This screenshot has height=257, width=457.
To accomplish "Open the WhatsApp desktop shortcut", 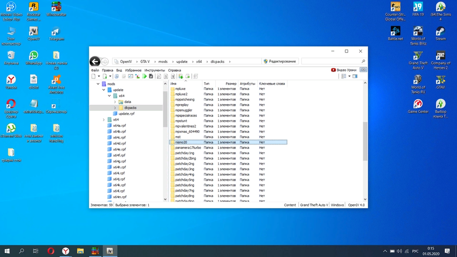I will pyautogui.click(x=34, y=58).
